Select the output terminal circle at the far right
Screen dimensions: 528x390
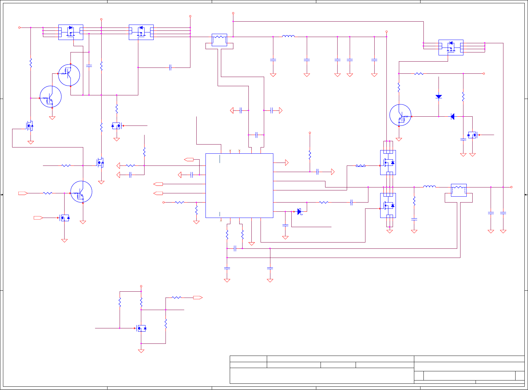point(511,187)
